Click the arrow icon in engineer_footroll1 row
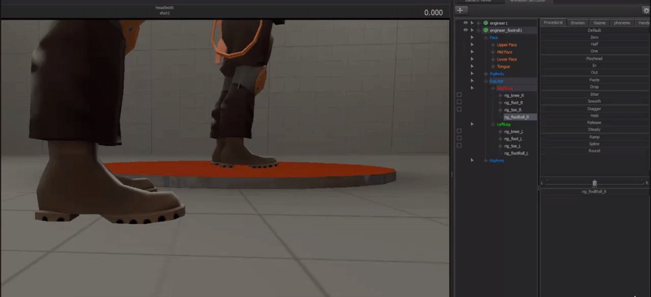 [x=472, y=31]
